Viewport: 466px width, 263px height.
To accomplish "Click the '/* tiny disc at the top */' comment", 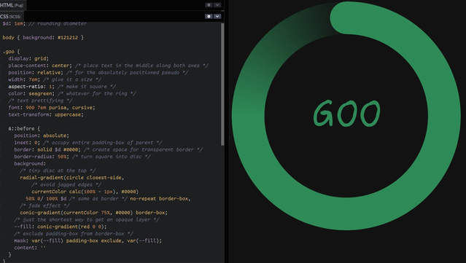I will (x=58, y=170).
